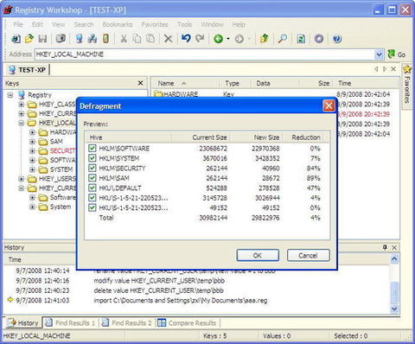Screen dimensions: 415x344
Task: Click the History panel vertical scrollbar
Action: 394,283
